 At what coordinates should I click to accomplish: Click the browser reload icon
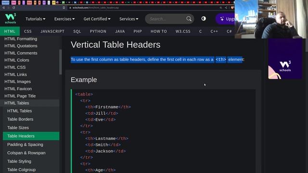pos(14,8)
